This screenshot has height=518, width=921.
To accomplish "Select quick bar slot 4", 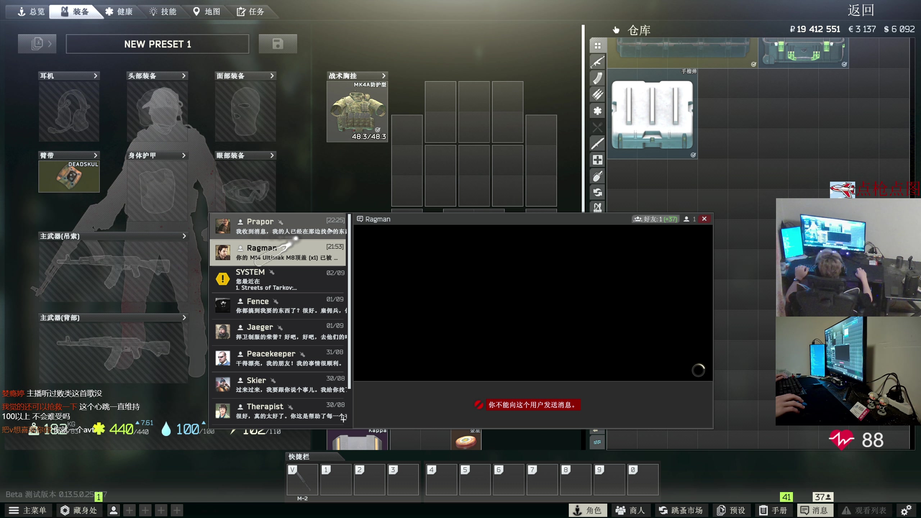I will click(441, 480).
